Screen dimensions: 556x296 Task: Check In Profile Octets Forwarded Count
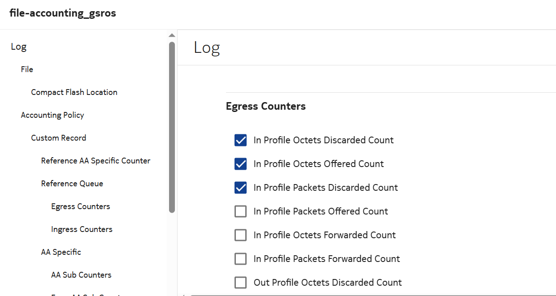(241, 235)
